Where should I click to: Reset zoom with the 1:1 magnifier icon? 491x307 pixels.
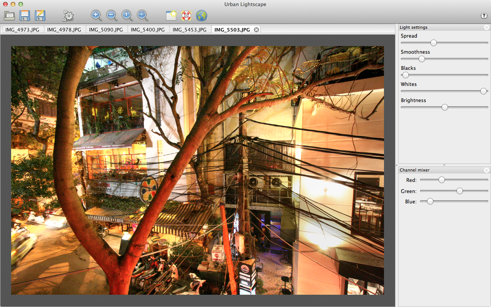pos(127,16)
